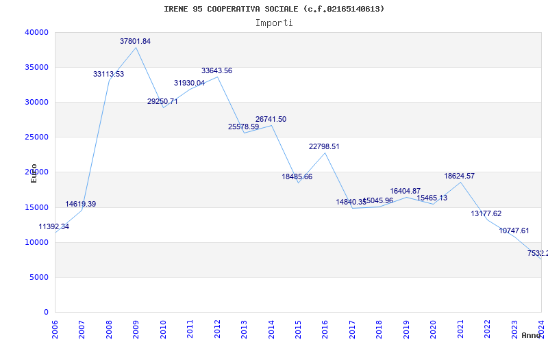
Task: Click the Euro y-axis title
Action: 34,173
